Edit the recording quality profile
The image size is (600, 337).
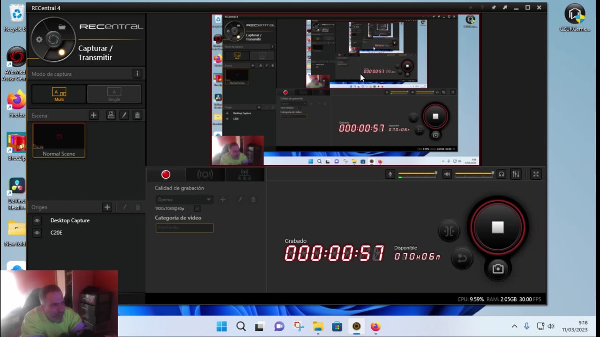[240, 199]
